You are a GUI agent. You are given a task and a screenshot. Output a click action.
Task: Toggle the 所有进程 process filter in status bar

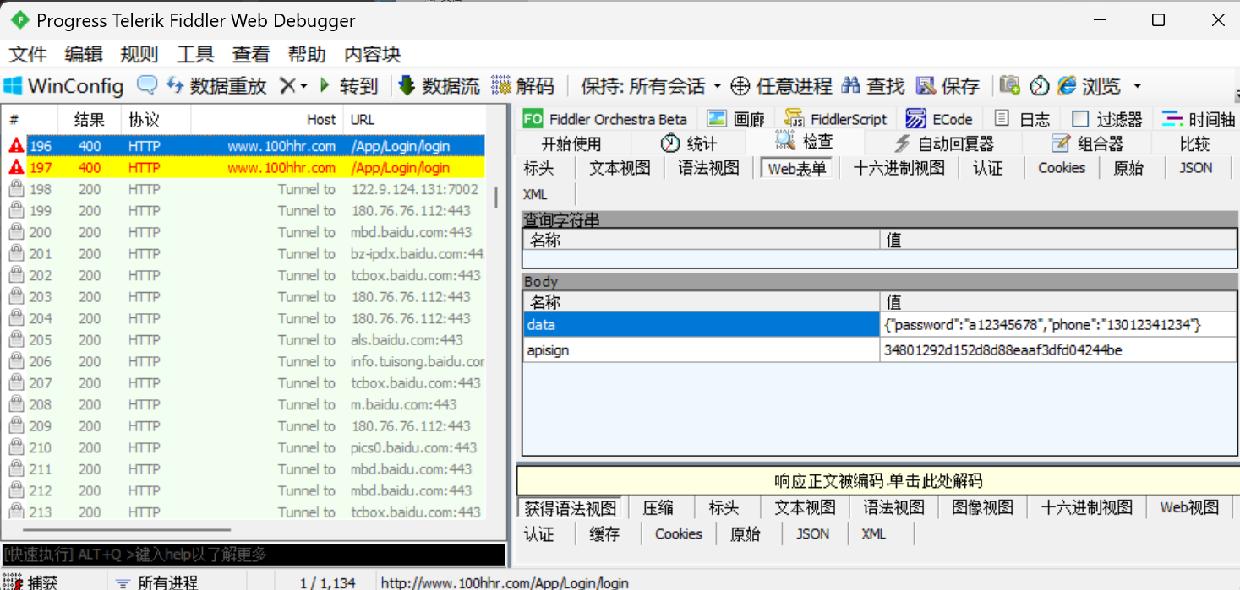click(x=123, y=582)
